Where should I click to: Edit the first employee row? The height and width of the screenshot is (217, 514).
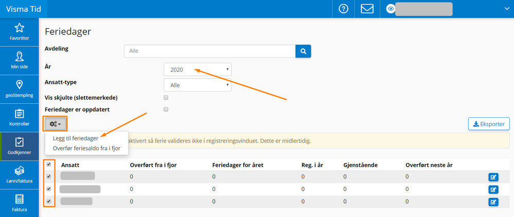(x=493, y=177)
